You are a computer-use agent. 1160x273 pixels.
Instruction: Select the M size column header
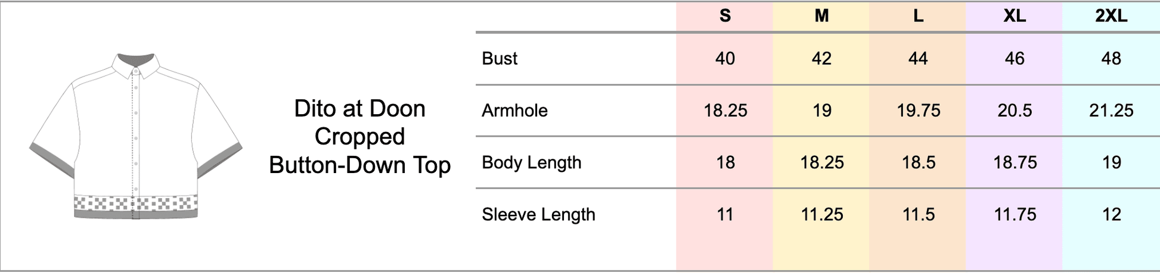821,16
